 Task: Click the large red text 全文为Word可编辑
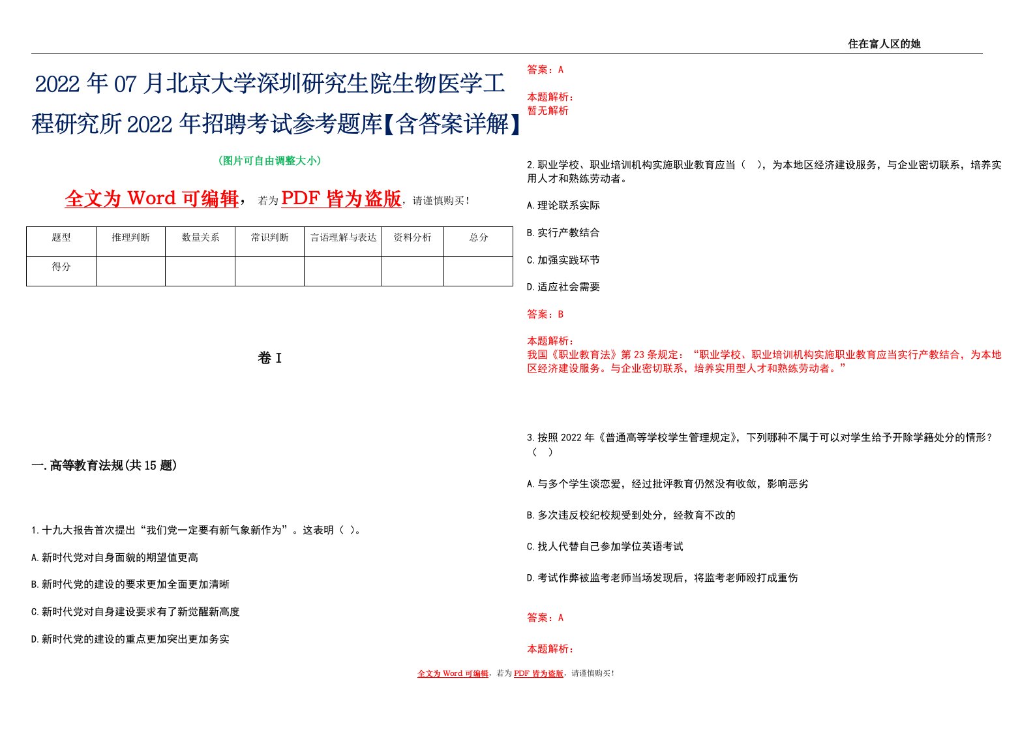(x=152, y=198)
